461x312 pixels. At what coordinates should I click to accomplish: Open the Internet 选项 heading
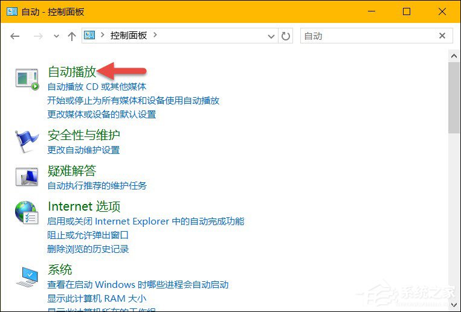pos(84,206)
